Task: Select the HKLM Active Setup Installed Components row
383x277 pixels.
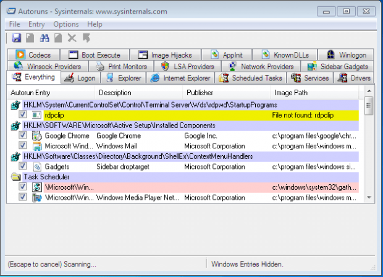Action: [124, 126]
